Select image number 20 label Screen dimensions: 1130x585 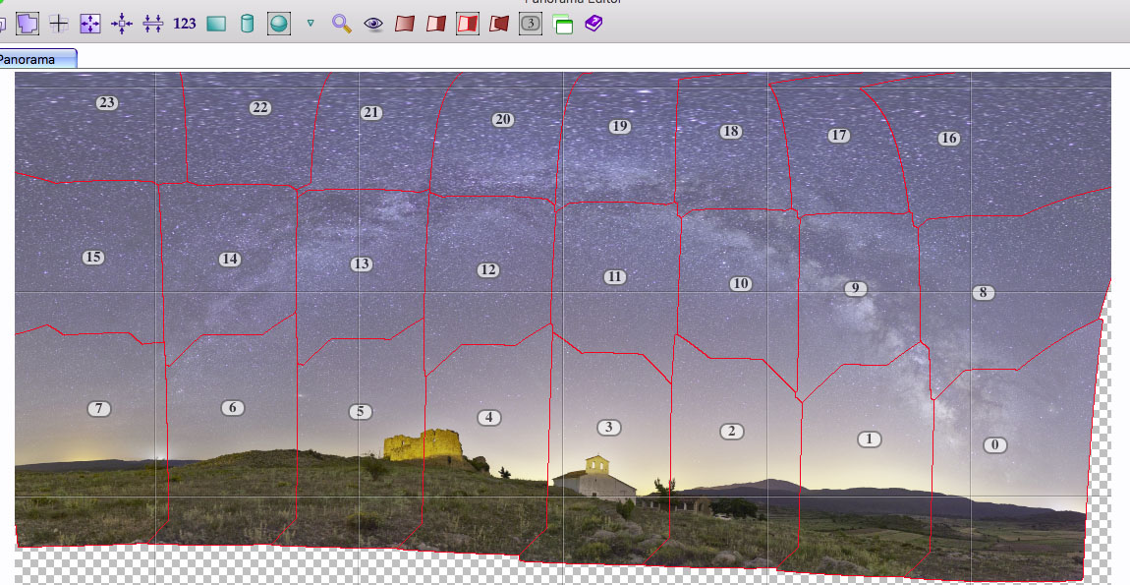coord(502,120)
